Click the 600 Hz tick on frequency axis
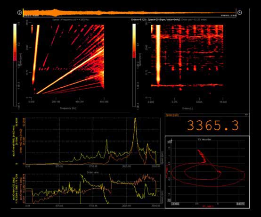This screenshot has height=217, width=261. click(104, 101)
